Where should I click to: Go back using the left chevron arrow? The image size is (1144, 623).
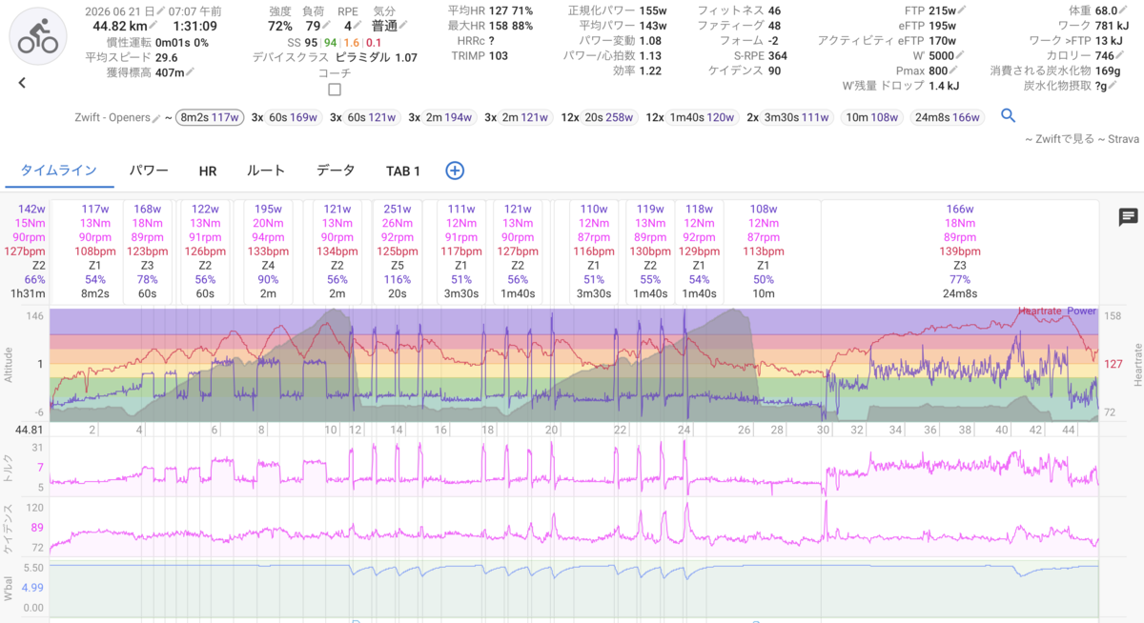(22, 83)
